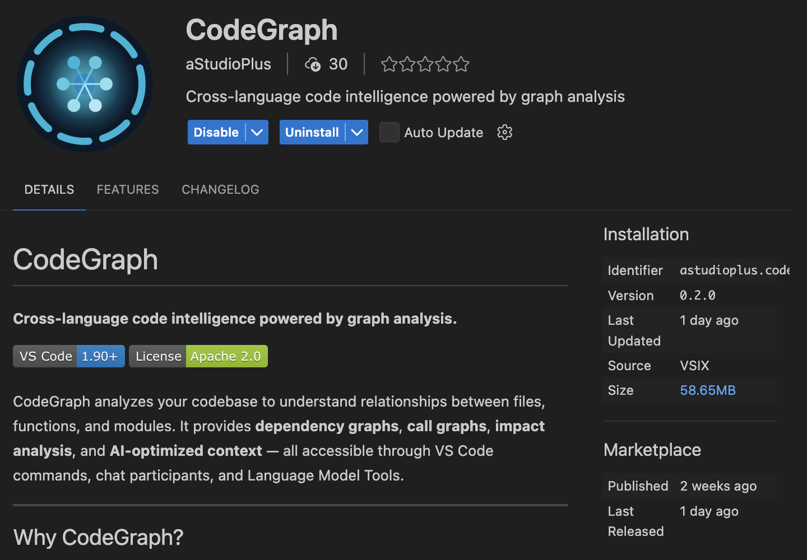Rate with the first star icon
This screenshot has width=807, height=560.
(x=389, y=64)
